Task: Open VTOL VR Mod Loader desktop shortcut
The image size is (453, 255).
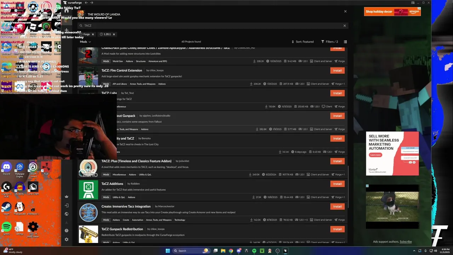Action: pyautogui.click(x=33, y=229)
